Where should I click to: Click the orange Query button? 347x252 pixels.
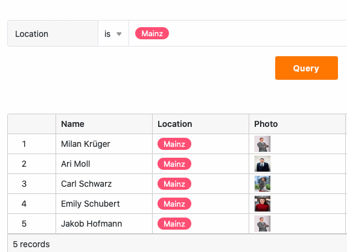click(x=307, y=68)
